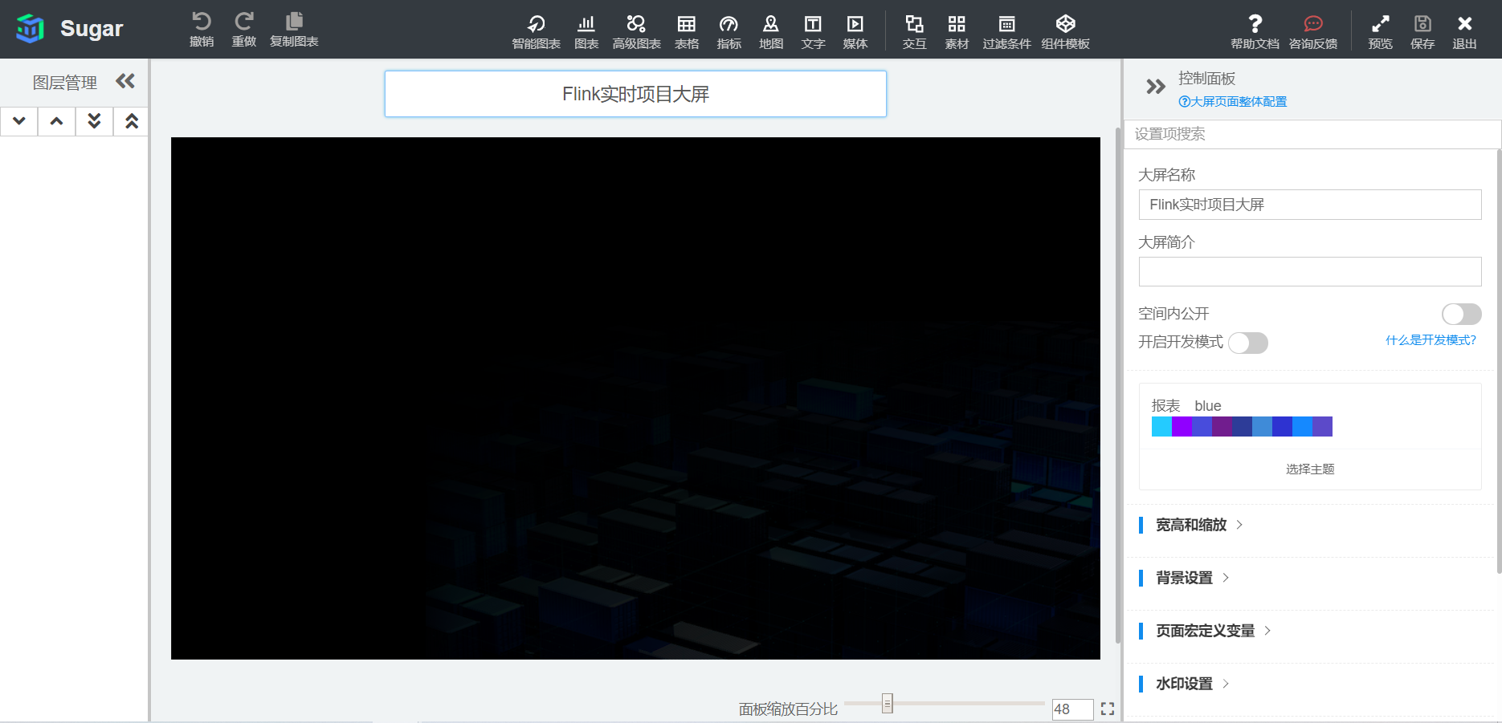Click the 大屏简介 description field
This screenshot has width=1502, height=723.
coord(1310,272)
